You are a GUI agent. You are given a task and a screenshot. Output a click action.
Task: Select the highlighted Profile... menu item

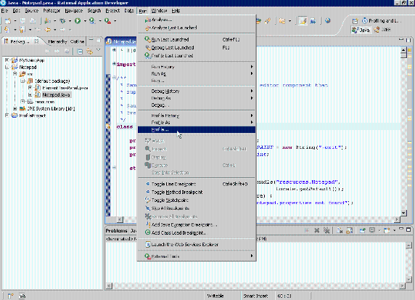click(197, 129)
